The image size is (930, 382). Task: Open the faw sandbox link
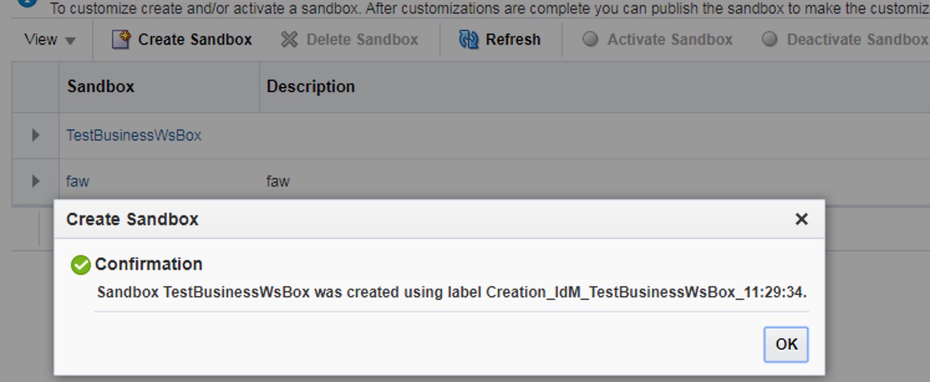[78, 181]
